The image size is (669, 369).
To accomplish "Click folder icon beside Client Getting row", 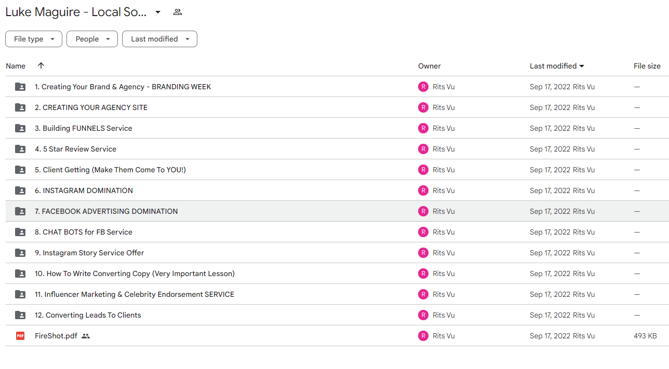I will tap(20, 170).
